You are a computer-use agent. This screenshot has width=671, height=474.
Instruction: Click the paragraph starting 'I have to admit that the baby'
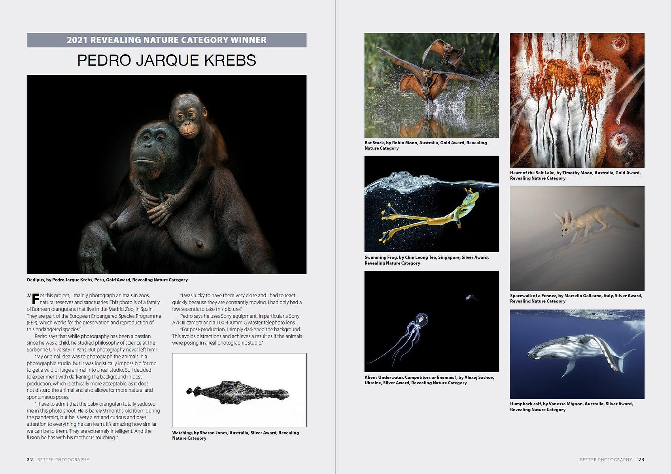[x=93, y=421]
